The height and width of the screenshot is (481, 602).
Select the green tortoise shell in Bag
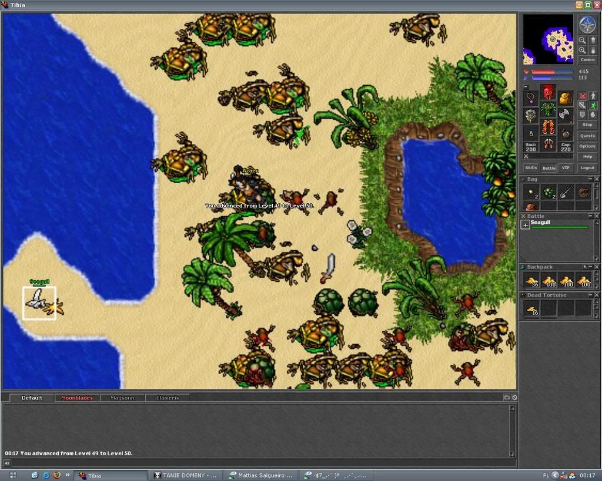tap(549, 192)
